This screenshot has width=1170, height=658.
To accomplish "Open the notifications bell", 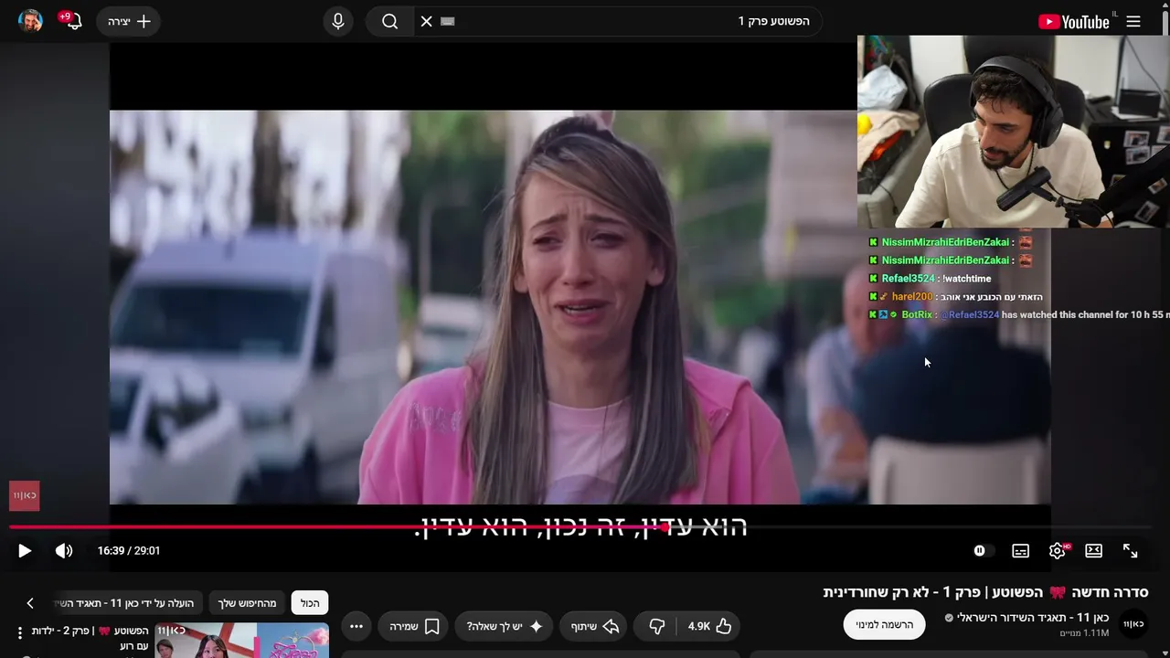I will click(73, 21).
